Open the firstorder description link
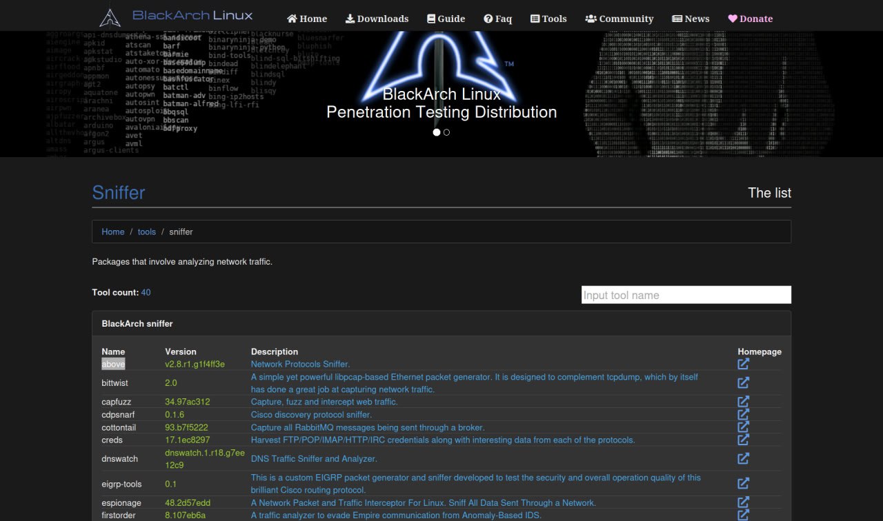The height and width of the screenshot is (521, 883). pyautogui.click(x=396, y=515)
